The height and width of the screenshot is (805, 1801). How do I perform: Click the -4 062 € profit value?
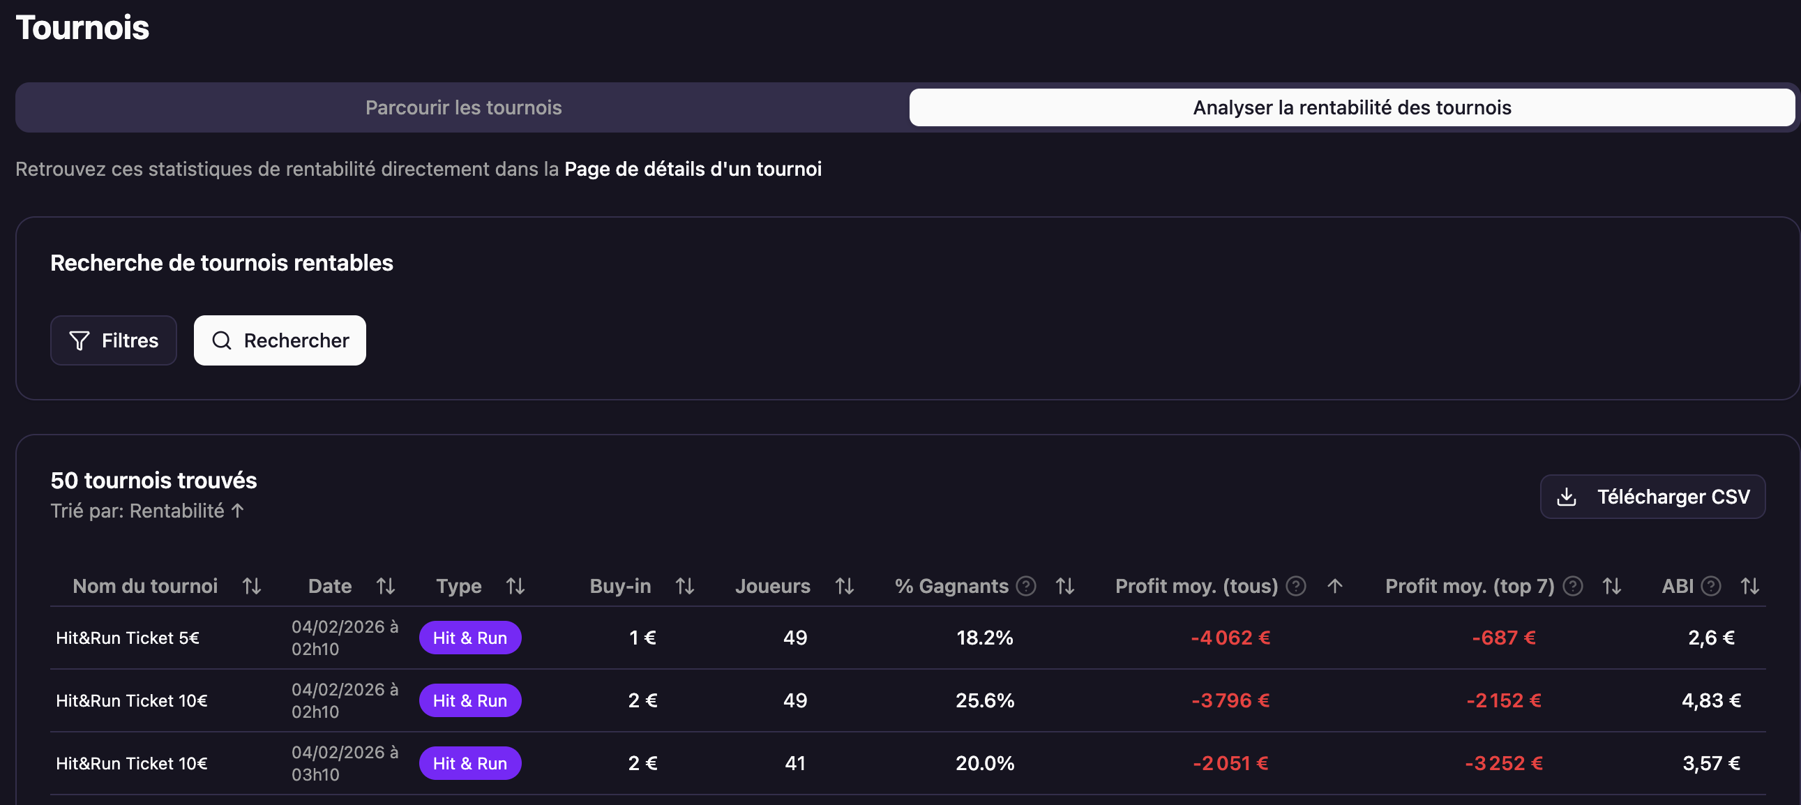point(1230,637)
